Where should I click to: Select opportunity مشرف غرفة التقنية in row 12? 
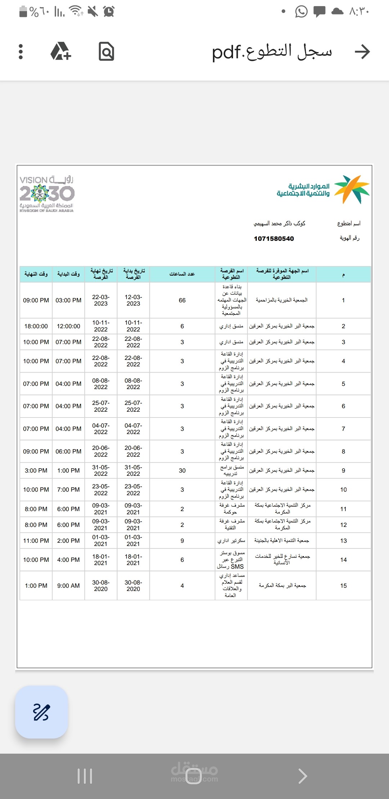click(232, 524)
